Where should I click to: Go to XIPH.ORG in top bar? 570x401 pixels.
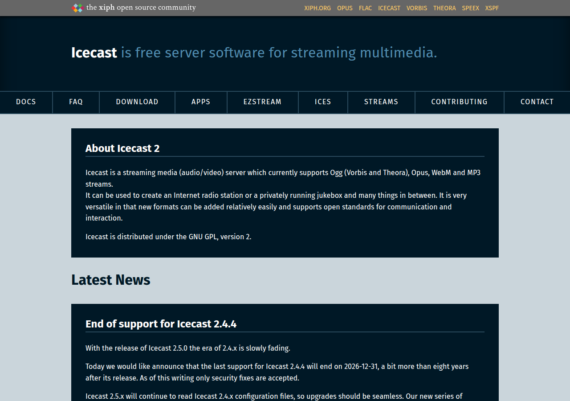pos(318,8)
